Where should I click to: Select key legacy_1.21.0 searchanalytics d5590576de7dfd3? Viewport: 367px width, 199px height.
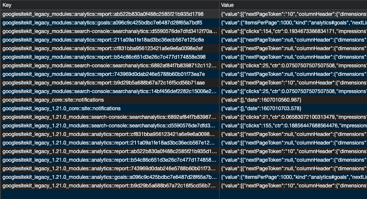pos(109,126)
